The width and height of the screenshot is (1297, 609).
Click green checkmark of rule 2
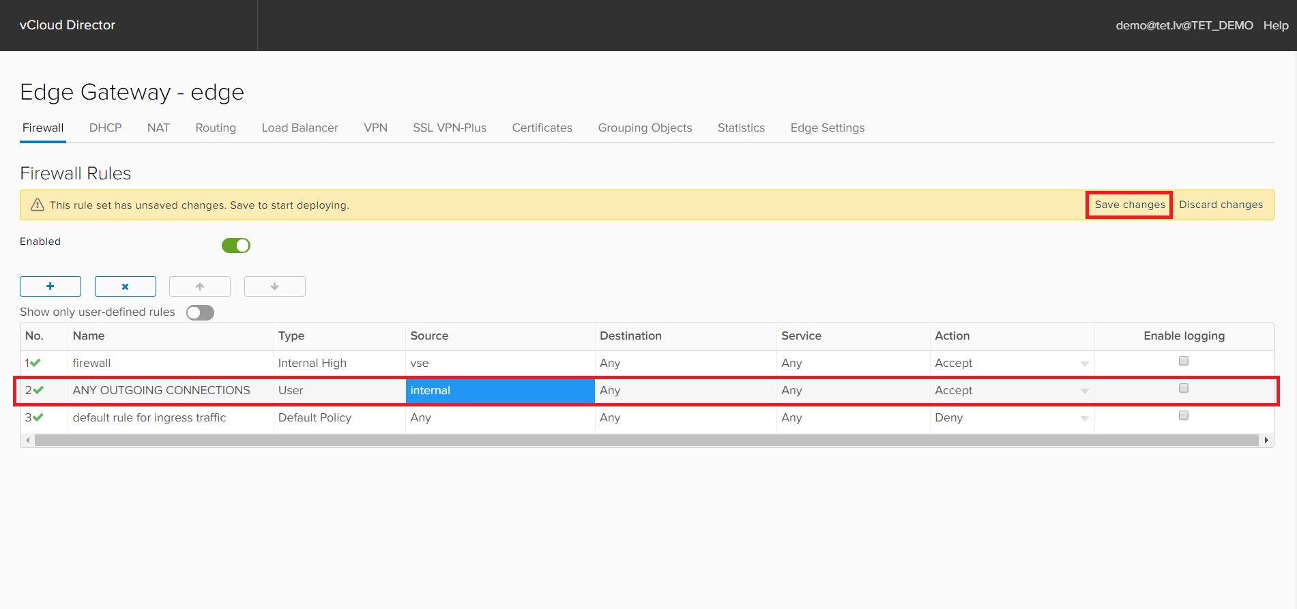pos(38,390)
